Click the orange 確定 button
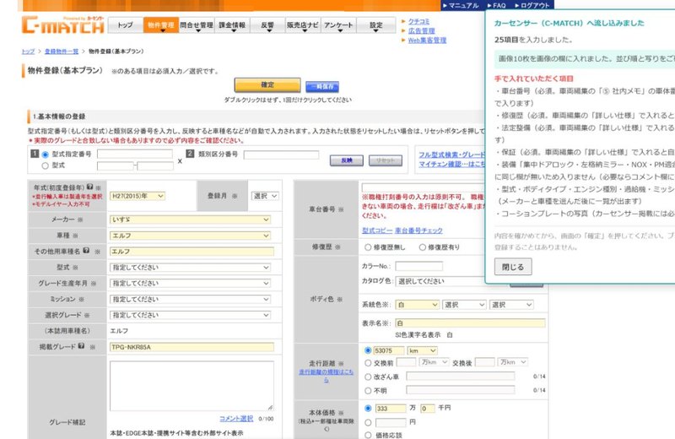The image size is (675, 439). click(x=267, y=85)
